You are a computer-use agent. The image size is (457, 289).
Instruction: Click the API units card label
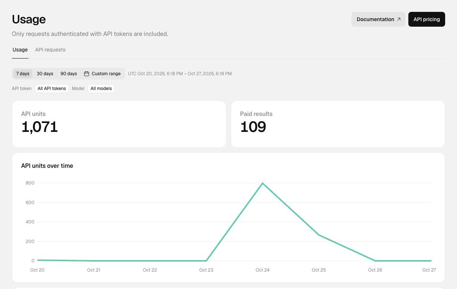tap(33, 114)
